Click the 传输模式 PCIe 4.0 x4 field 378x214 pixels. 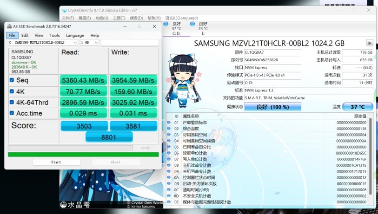(272, 75)
